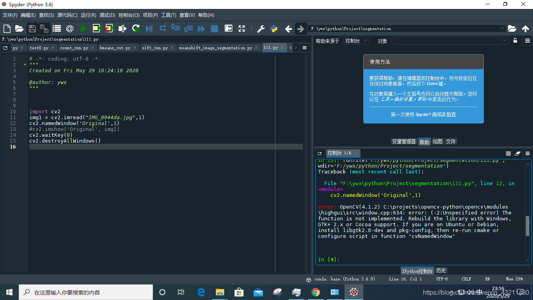Expand the 对象 combo box arrow
533x300 pixels.
coord(505,40)
